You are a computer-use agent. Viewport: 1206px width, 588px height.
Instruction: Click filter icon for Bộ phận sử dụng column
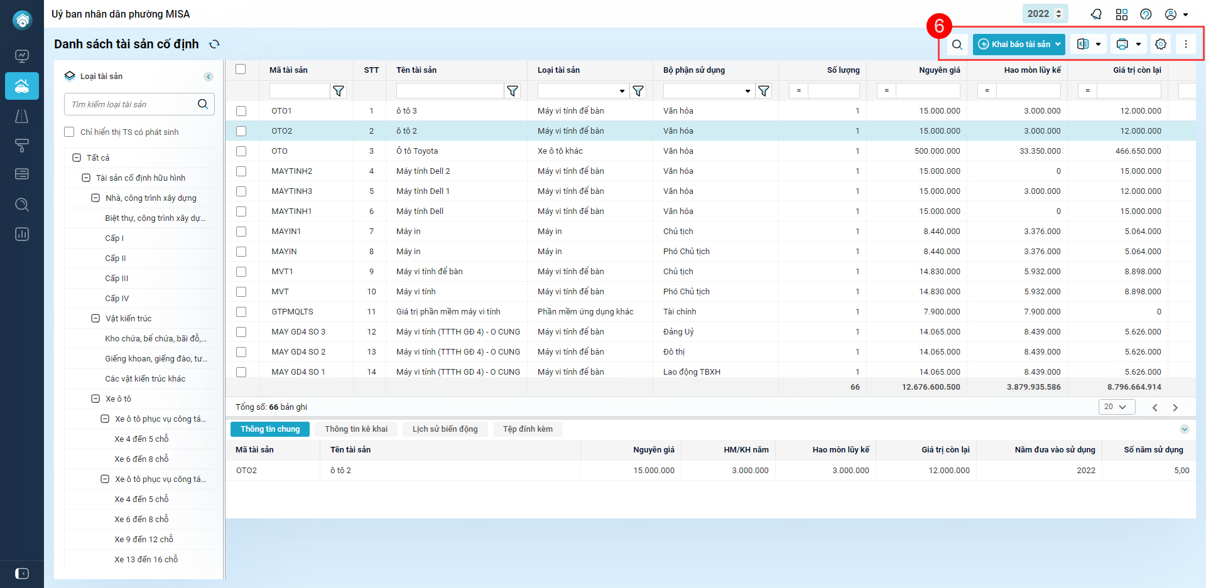click(x=764, y=91)
